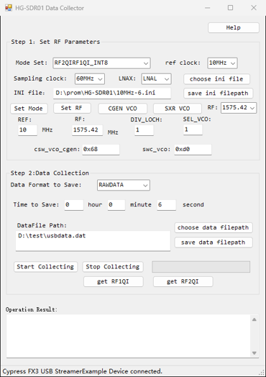Click Start Collecting button
The height and width of the screenshot is (377, 266).
pyautogui.click(x=46, y=267)
